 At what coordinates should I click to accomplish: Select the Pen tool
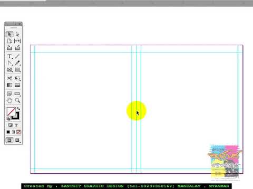9,63
